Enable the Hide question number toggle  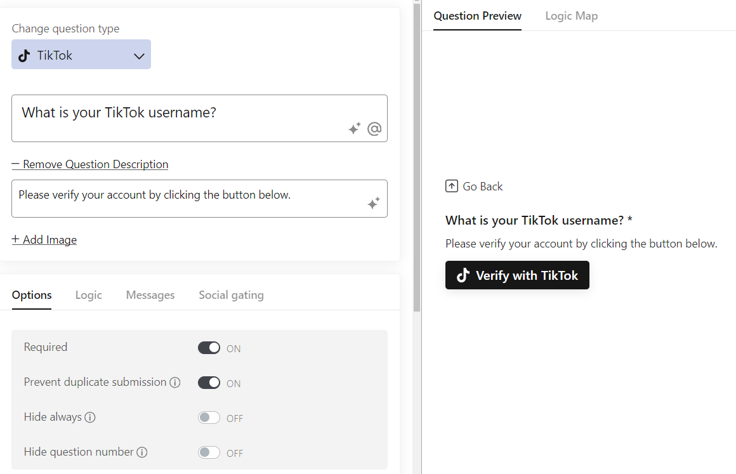pyautogui.click(x=209, y=452)
